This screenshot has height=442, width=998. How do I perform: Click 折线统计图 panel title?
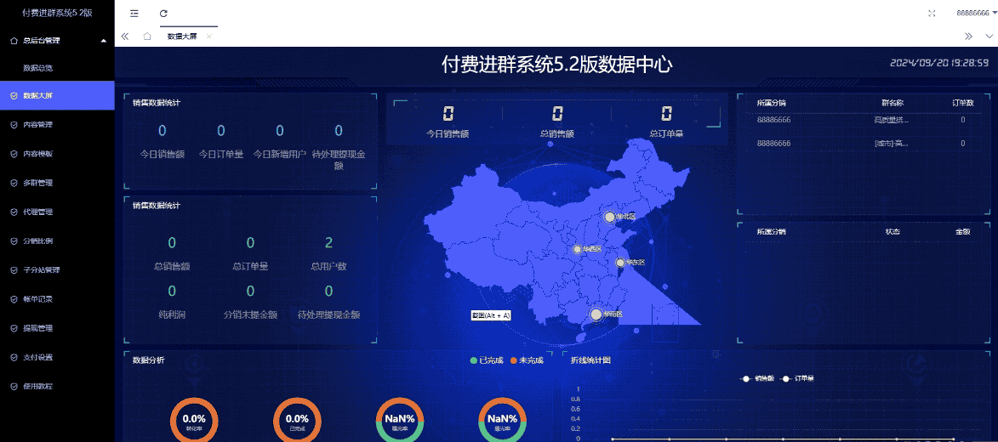point(590,360)
